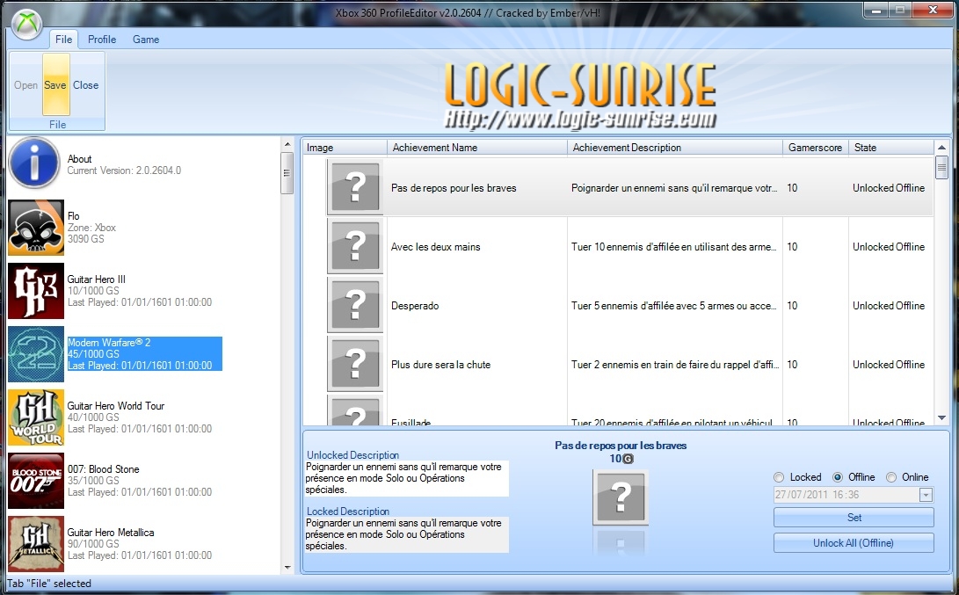Click the "Guitar Hero World Tour" game title
This screenshot has height=595, width=959.
click(x=116, y=405)
